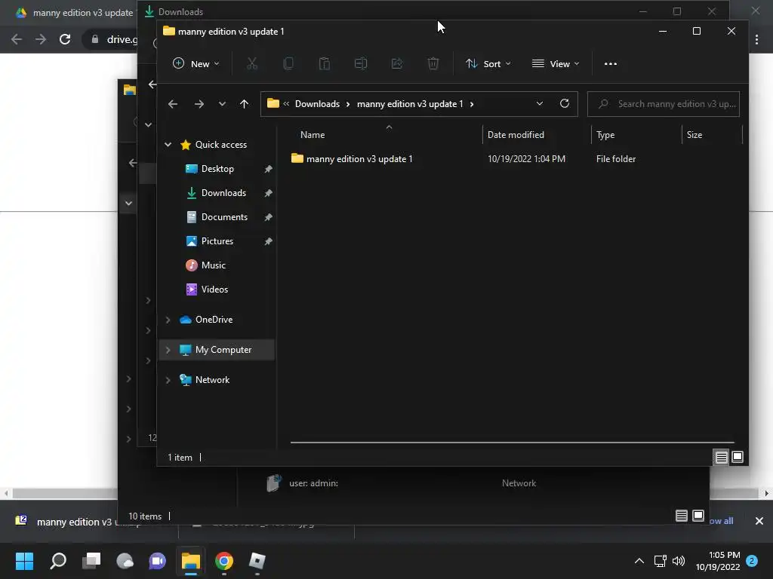This screenshot has width=773, height=579.
Task: Click the Share icon in toolbar
Action: (x=397, y=63)
